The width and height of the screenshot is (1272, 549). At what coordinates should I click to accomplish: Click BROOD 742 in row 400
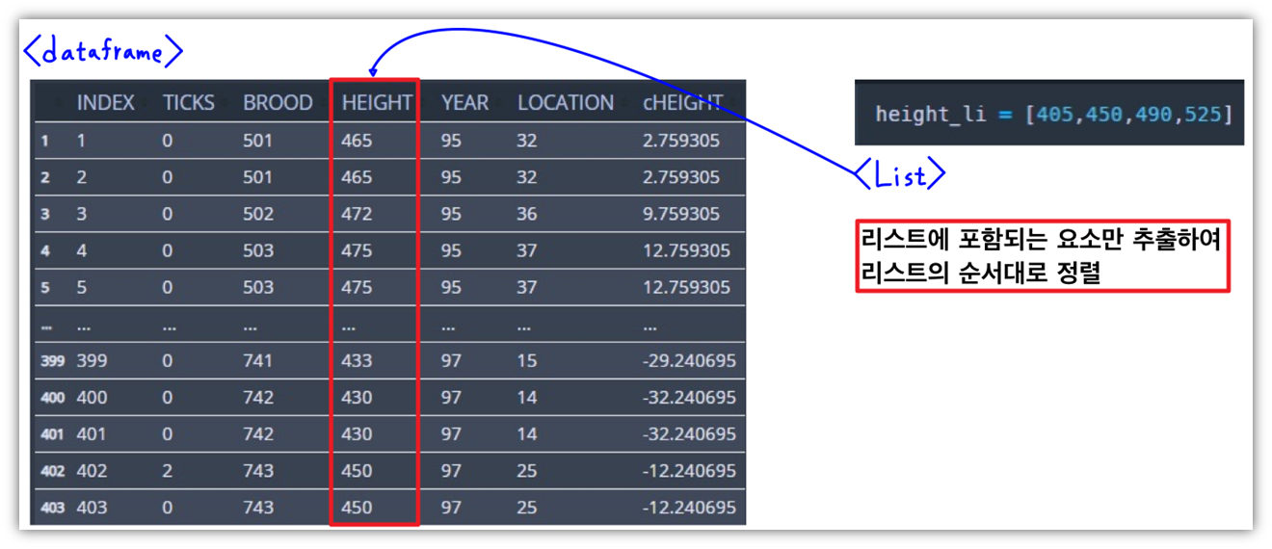[x=258, y=398]
